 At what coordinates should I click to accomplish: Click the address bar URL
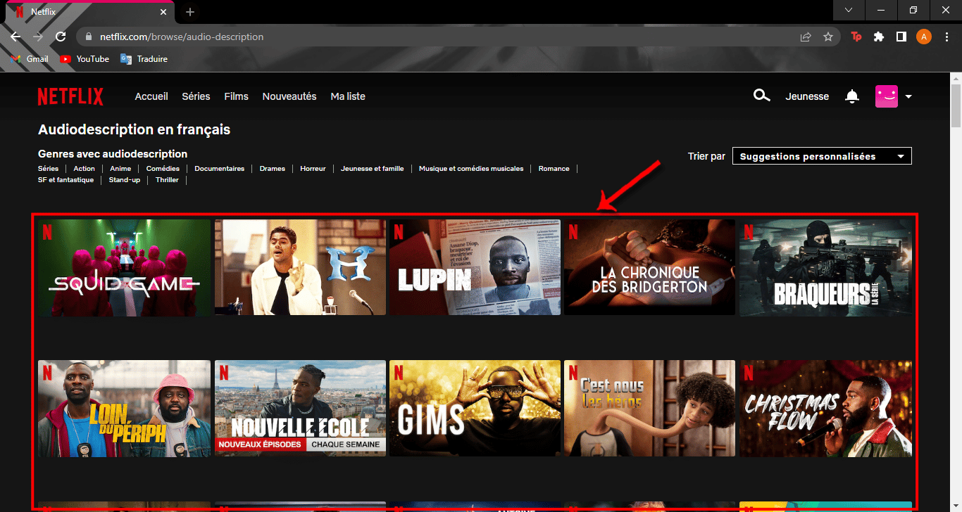pos(182,37)
